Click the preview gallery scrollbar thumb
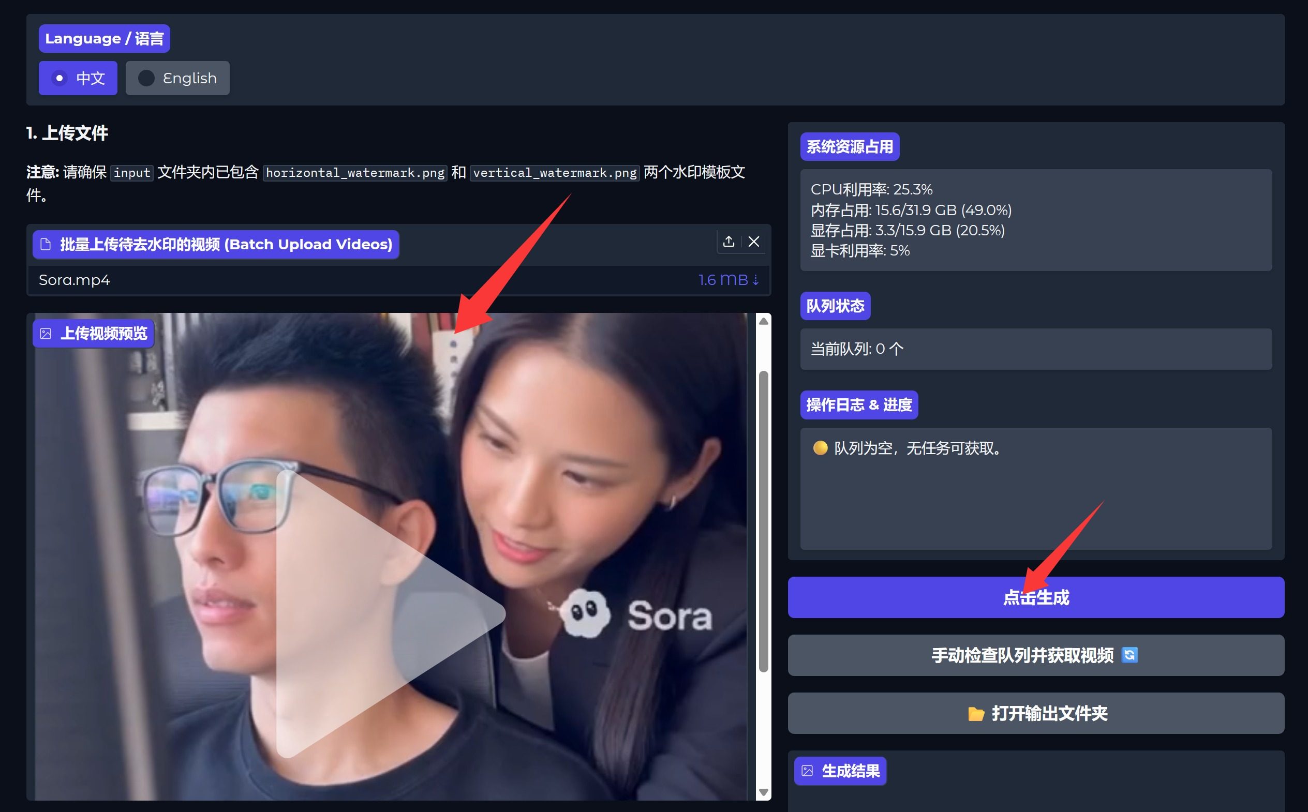The width and height of the screenshot is (1308, 812). click(763, 521)
